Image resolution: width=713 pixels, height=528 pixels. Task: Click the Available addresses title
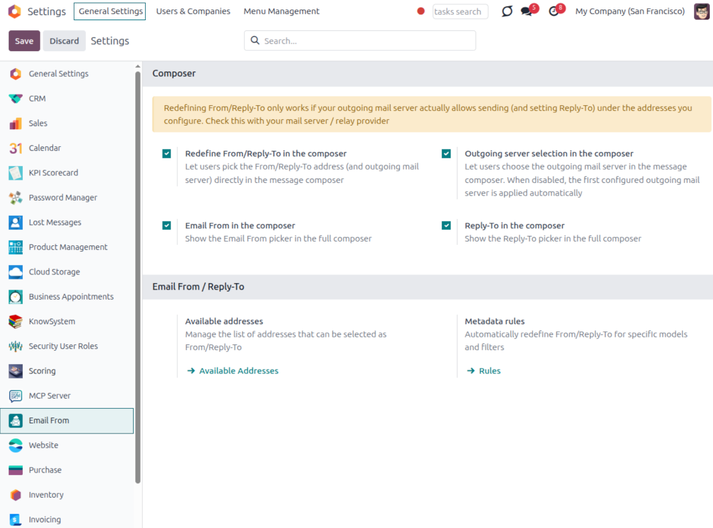pyautogui.click(x=224, y=321)
